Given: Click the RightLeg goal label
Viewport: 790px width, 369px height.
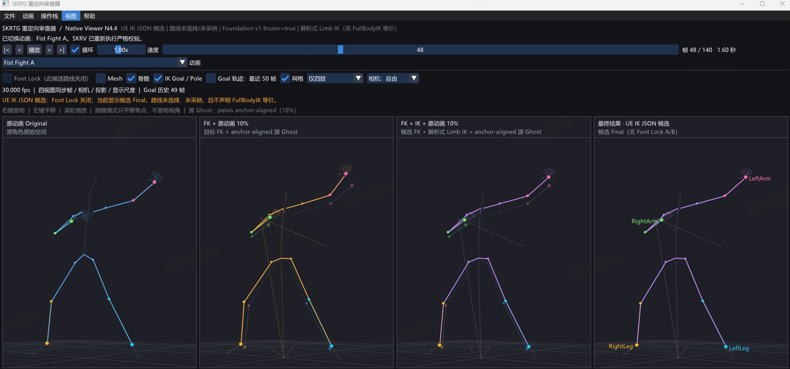Looking at the screenshot, I should 621,346.
